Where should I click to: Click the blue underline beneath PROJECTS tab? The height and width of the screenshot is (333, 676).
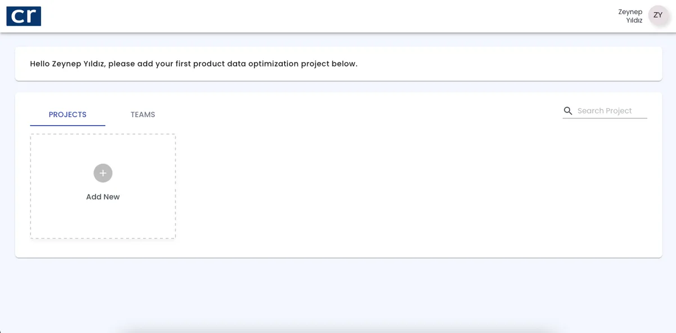coord(68,125)
